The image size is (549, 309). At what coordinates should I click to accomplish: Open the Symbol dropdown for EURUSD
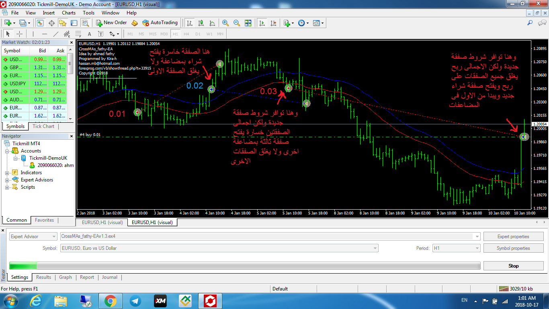pyautogui.click(x=375, y=248)
